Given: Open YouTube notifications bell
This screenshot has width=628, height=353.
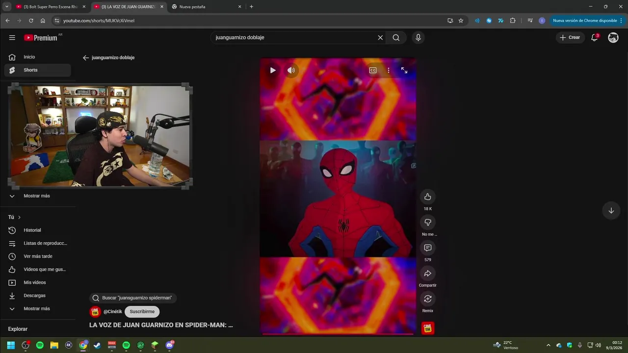Looking at the screenshot, I should point(594,37).
